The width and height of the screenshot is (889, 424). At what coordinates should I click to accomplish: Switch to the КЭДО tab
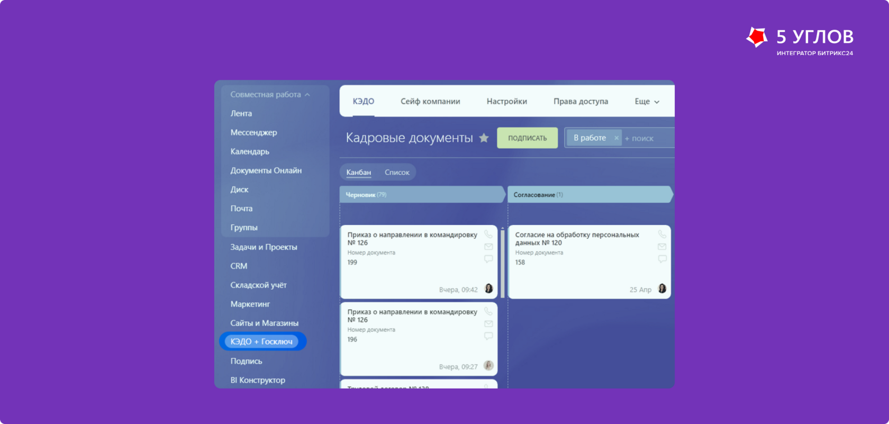click(x=364, y=101)
